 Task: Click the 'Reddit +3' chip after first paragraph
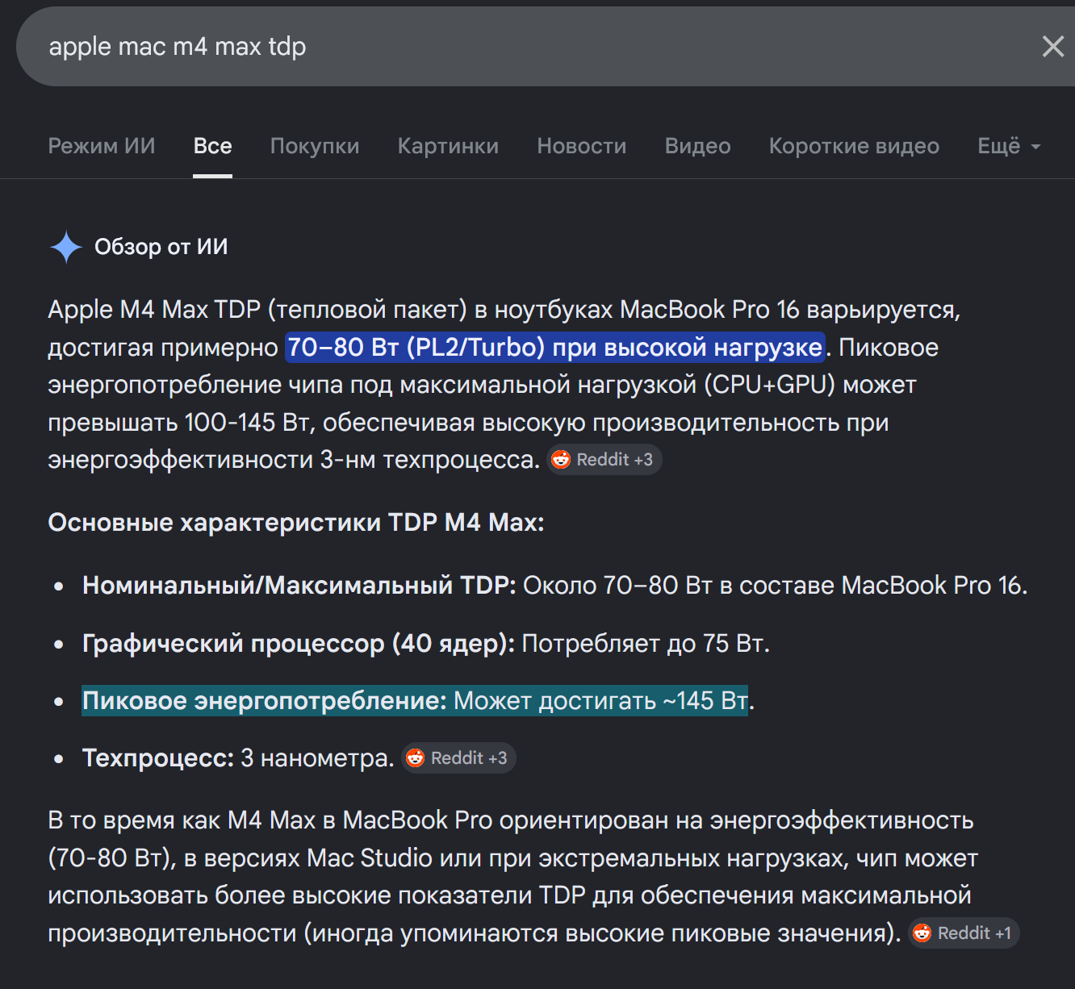click(x=604, y=460)
